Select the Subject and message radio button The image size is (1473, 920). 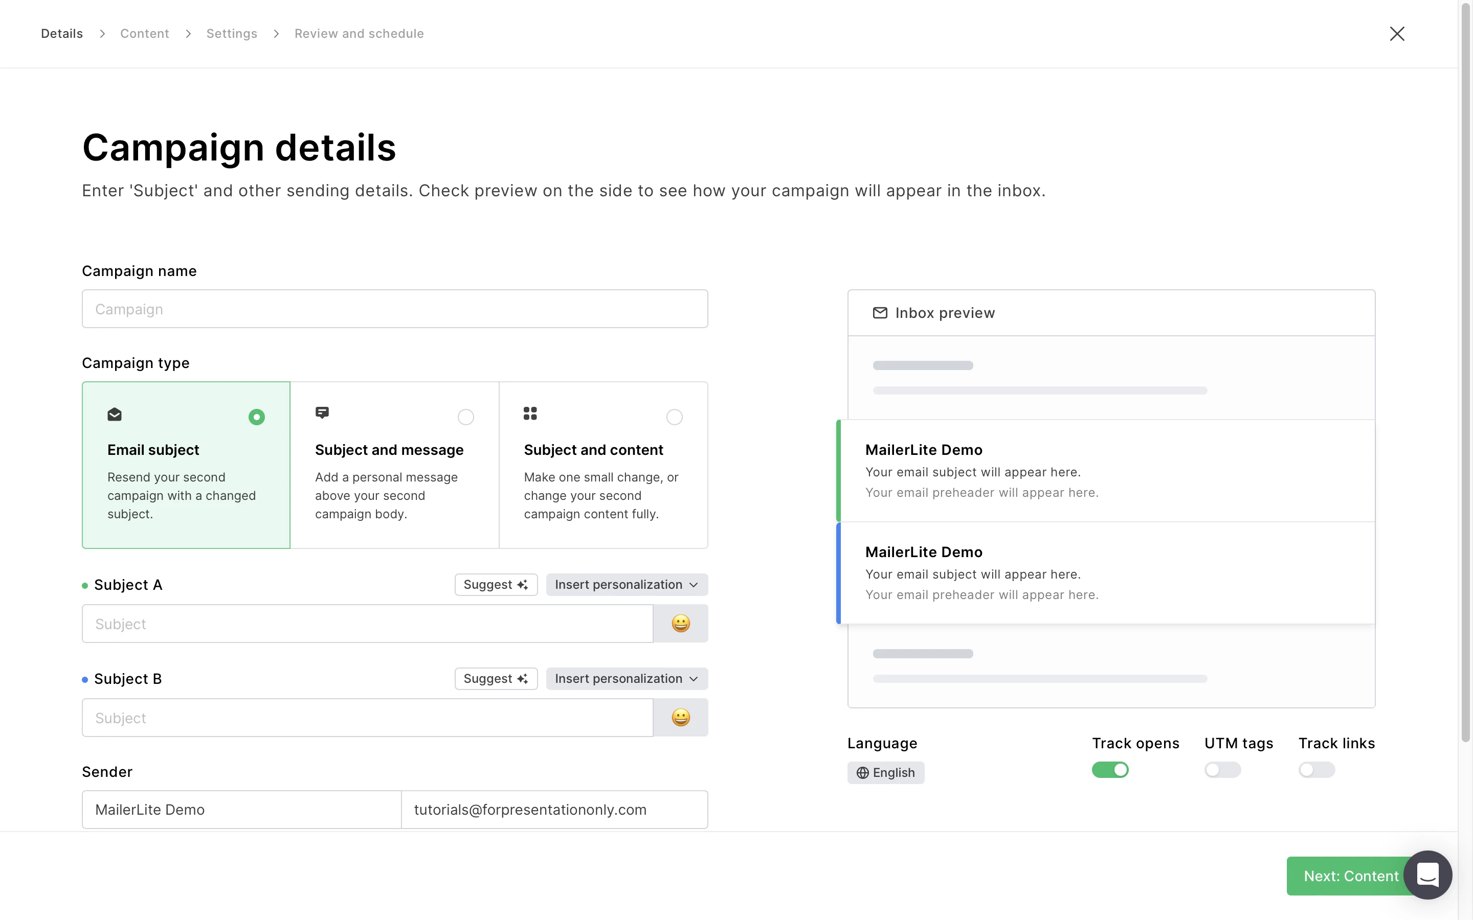click(465, 417)
